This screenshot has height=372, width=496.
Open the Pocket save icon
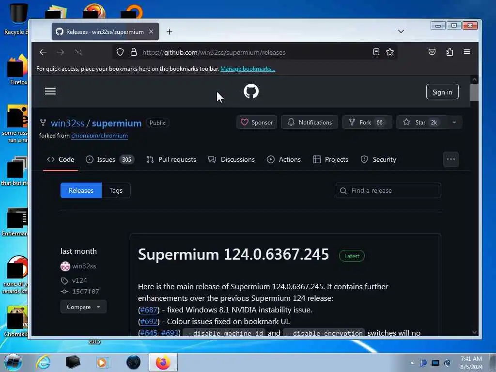click(x=432, y=52)
